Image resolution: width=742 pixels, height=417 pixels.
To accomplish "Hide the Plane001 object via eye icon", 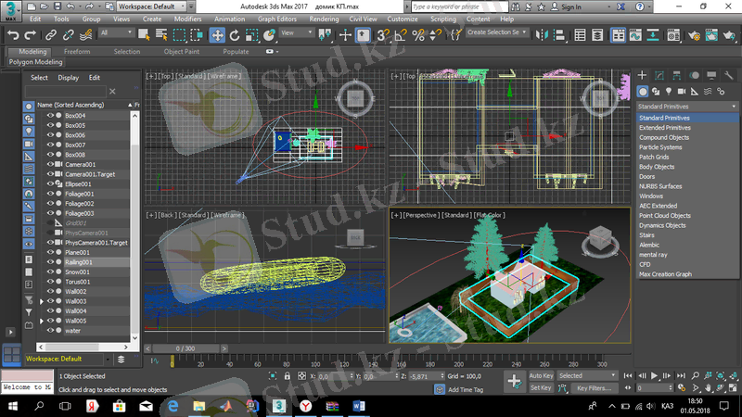I will (51, 252).
